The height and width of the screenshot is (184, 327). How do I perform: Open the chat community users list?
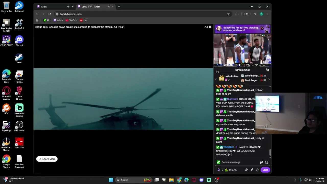[x=267, y=70]
